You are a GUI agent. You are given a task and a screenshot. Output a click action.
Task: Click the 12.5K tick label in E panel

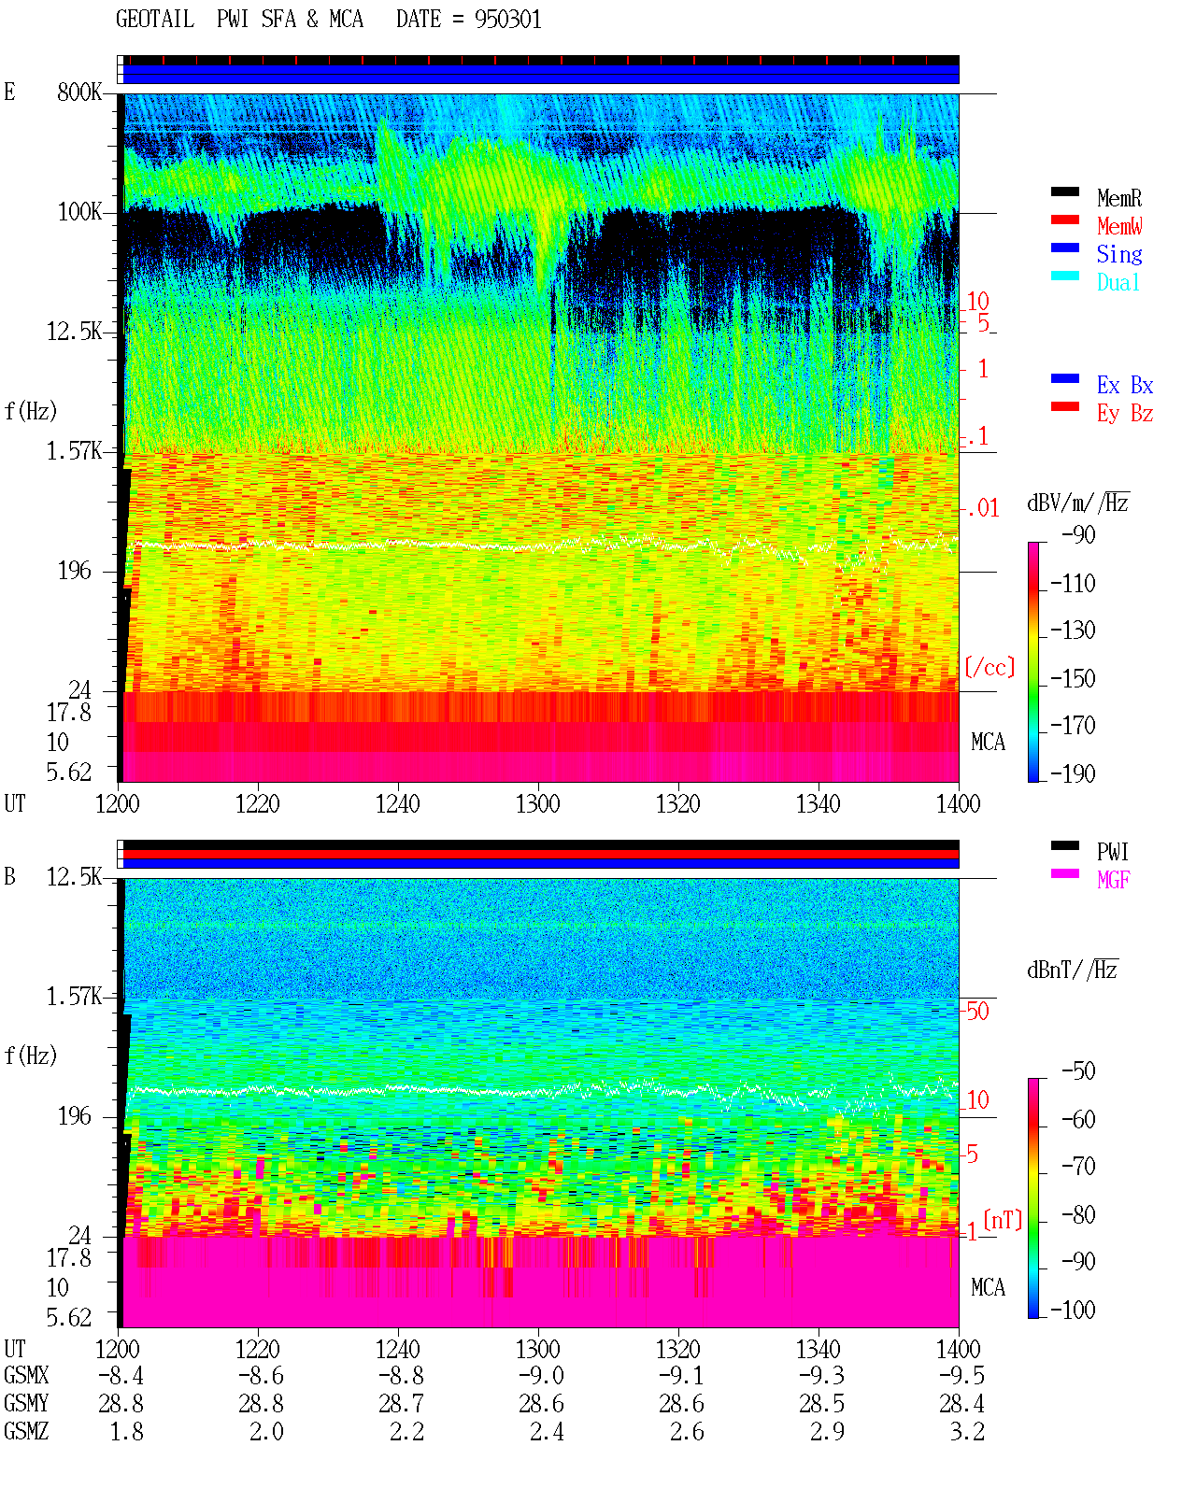click(75, 332)
